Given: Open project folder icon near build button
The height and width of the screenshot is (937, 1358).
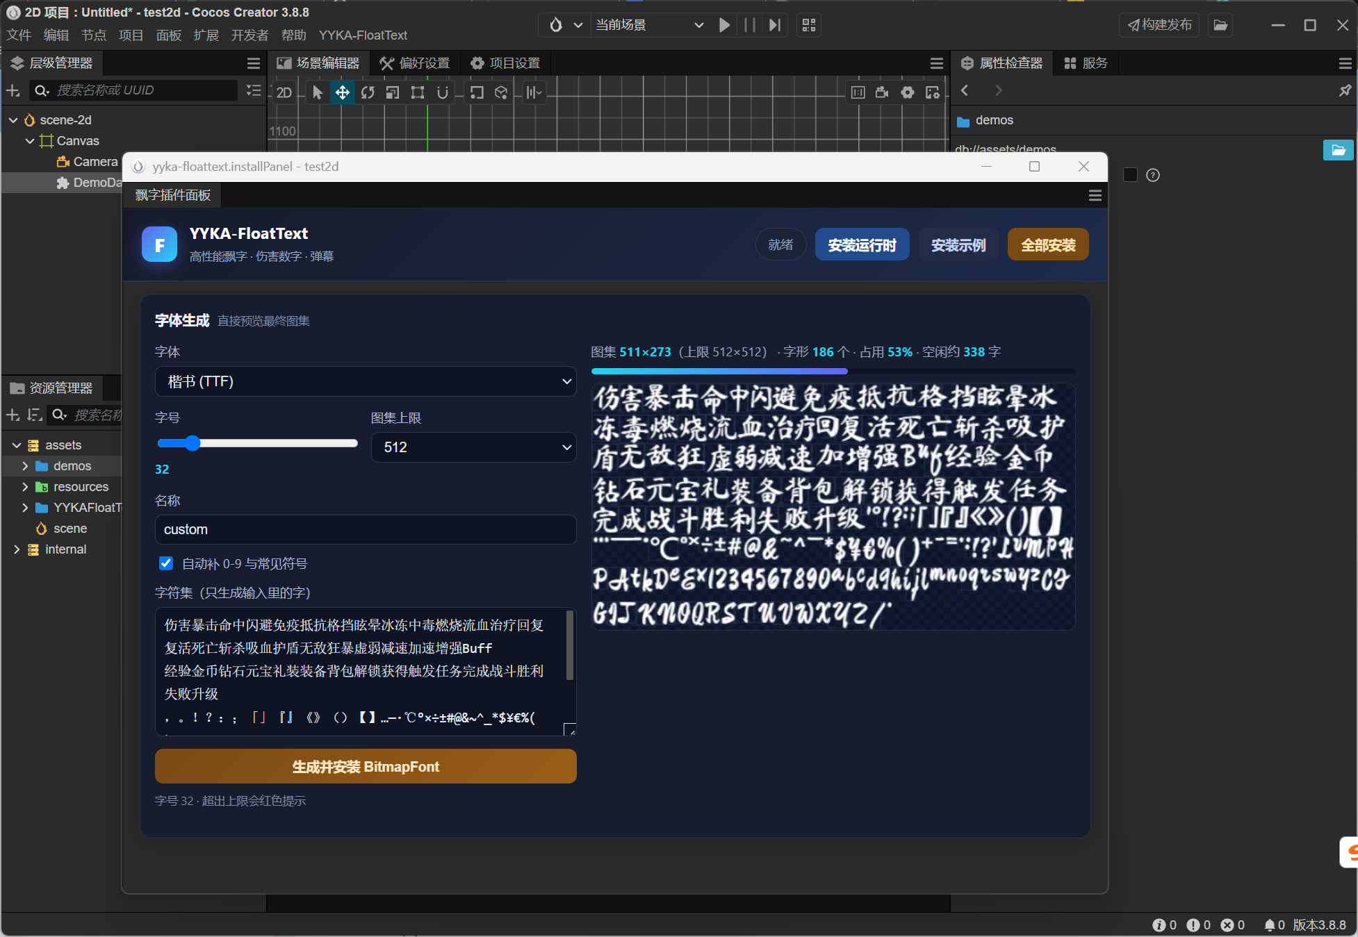Looking at the screenshot, I should coord(1220,25).
